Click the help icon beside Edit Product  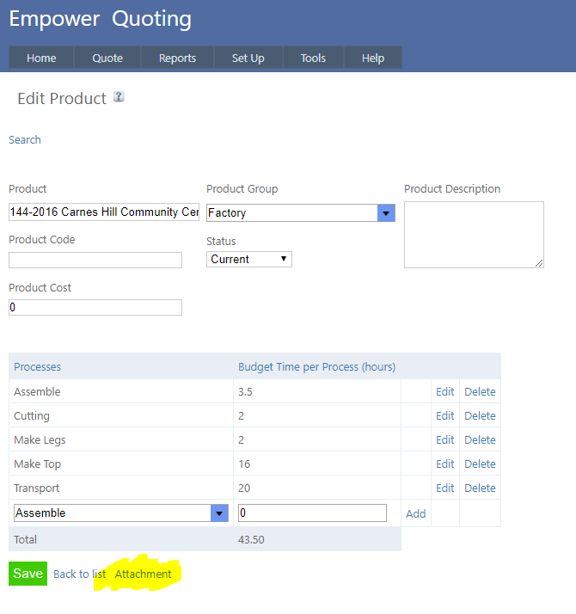tap(119, 97)
